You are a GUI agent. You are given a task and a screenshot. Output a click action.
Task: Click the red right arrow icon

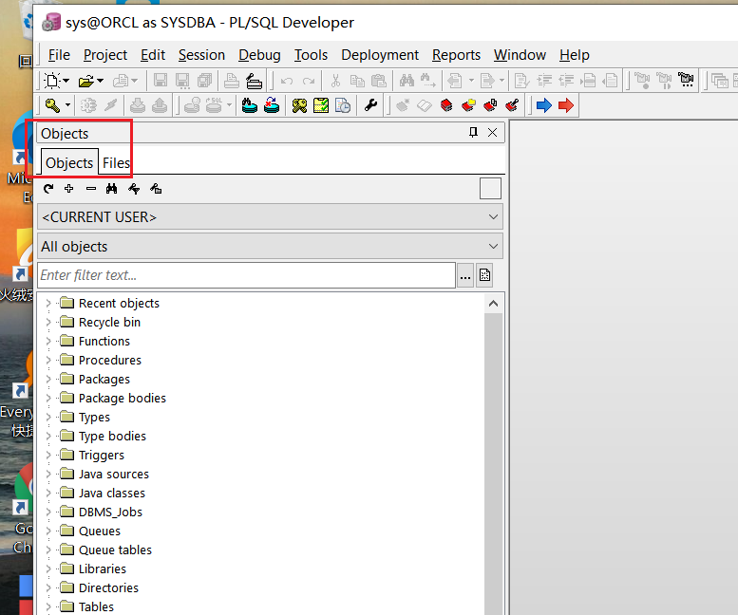point(566,105)
